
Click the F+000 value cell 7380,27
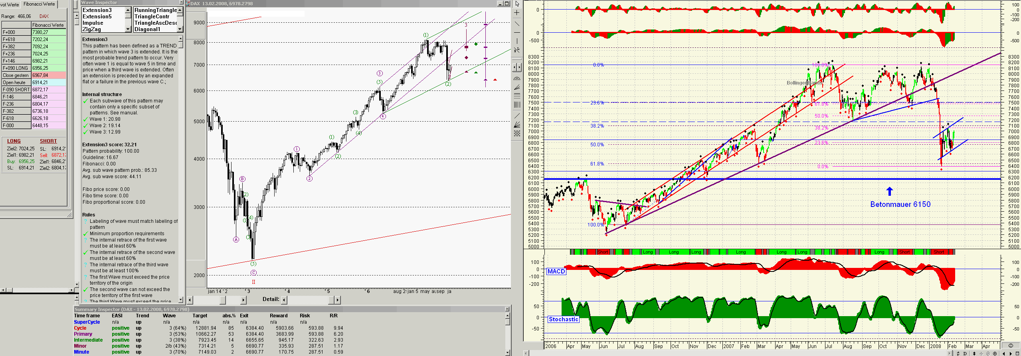click(49, 32)
